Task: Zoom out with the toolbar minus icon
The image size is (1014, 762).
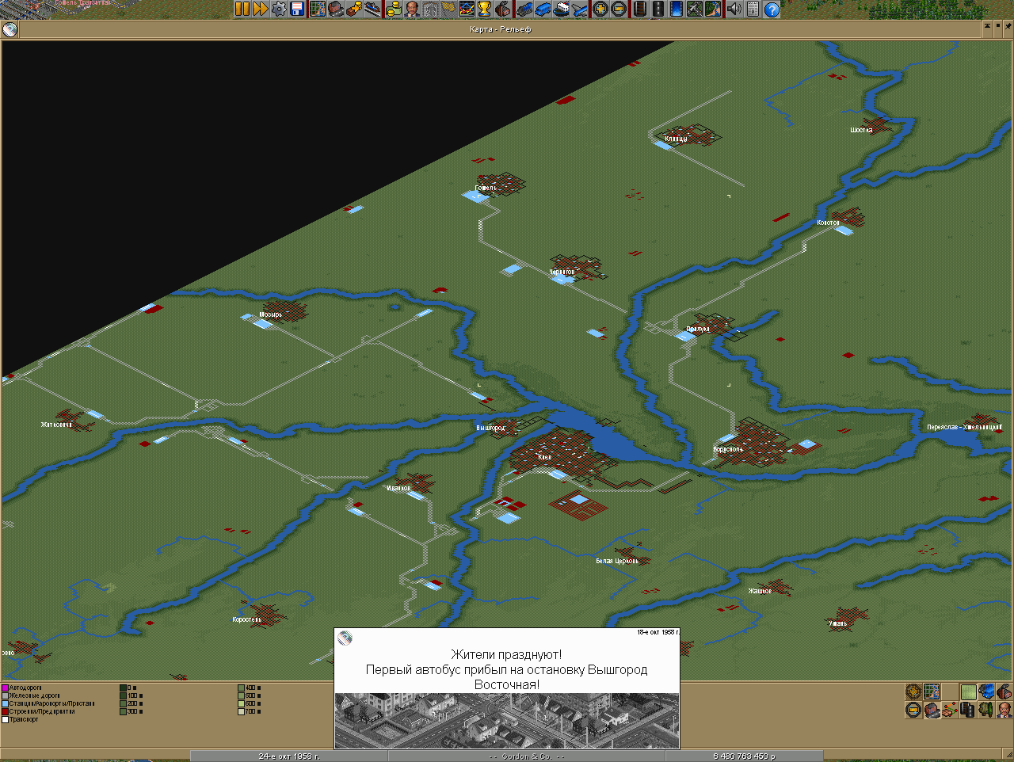Action: (x=619, y=9)
